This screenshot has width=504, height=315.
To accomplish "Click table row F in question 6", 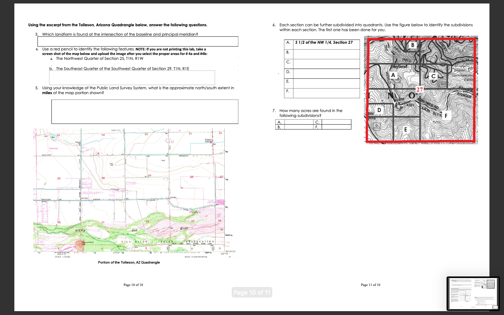I will pyautogui.click(x=325, y=93).
